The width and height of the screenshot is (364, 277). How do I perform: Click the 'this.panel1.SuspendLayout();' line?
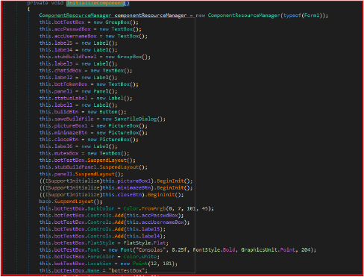pyautogui.click(x=81, y=174)
